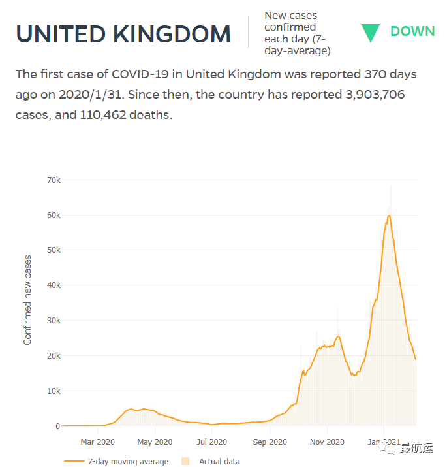The image size is (447, 467).
Task: Click the Actual data legend color swatch
Action: pyautogui.click(x=185, y=462)
